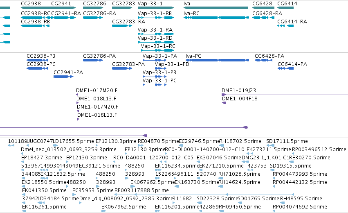Select transcript CG32786-RA
This screenshot has width=348, height=213.
coord(93,18)
